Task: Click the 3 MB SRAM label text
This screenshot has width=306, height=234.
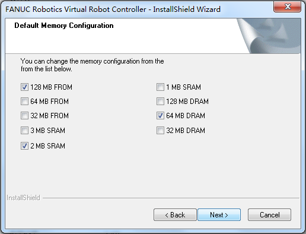Action: 47,131
